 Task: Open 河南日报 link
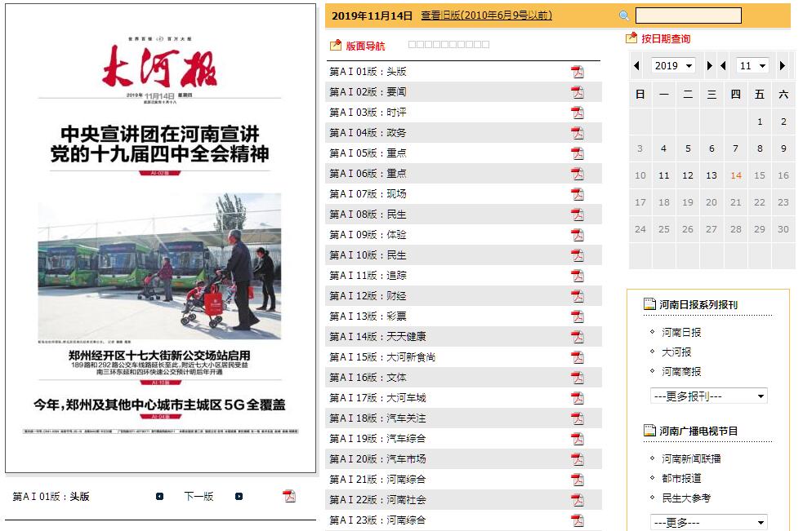(681, 333)
